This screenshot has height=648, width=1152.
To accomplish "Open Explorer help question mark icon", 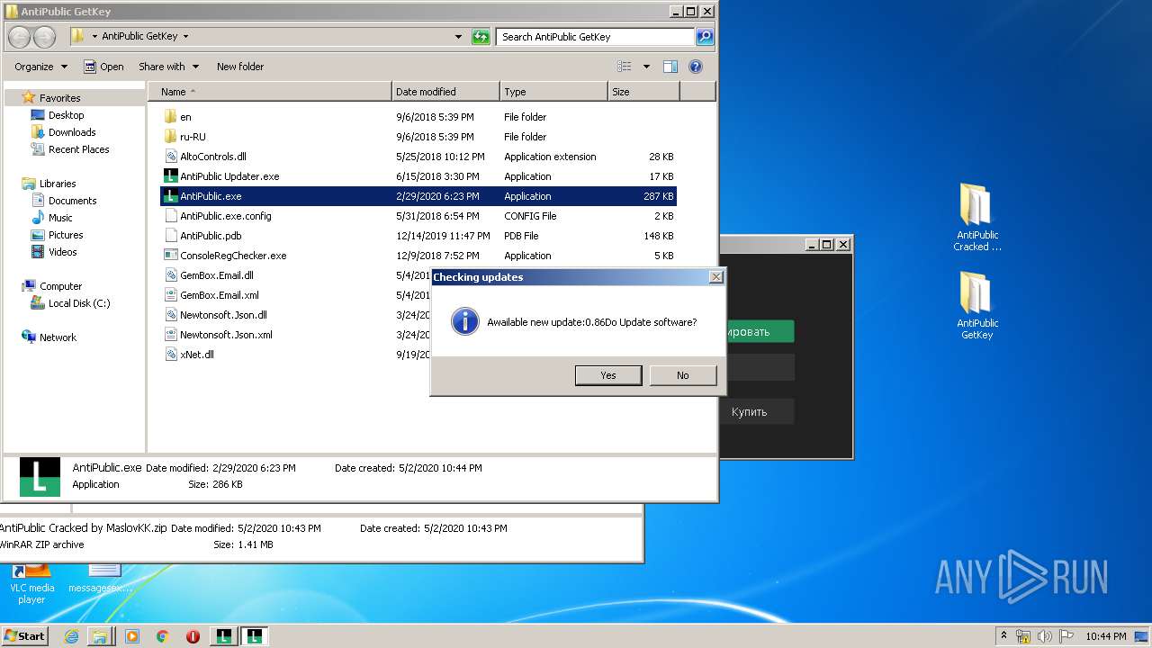I will [695, 67].
